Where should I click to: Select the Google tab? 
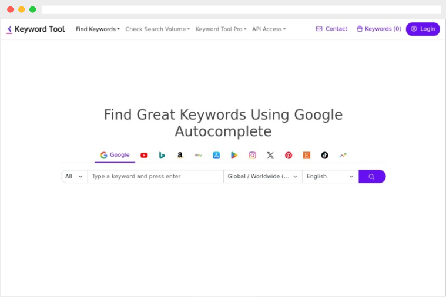[115, 155]
